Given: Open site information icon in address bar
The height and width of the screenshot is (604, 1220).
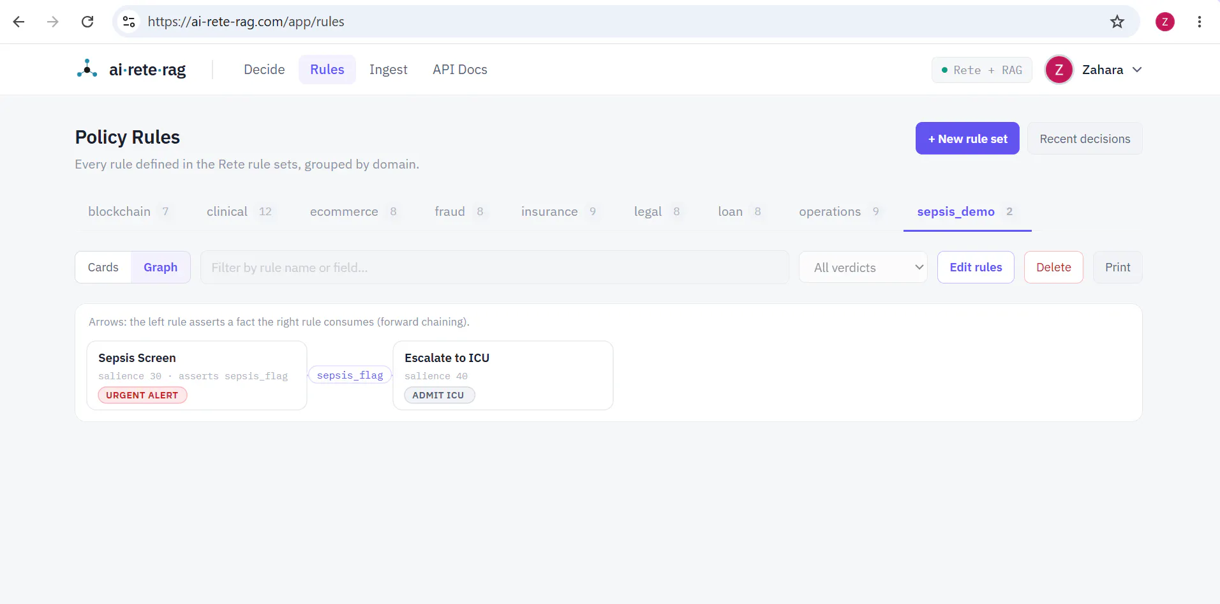Looking at the screenshot, I should (x=129, y=22).
